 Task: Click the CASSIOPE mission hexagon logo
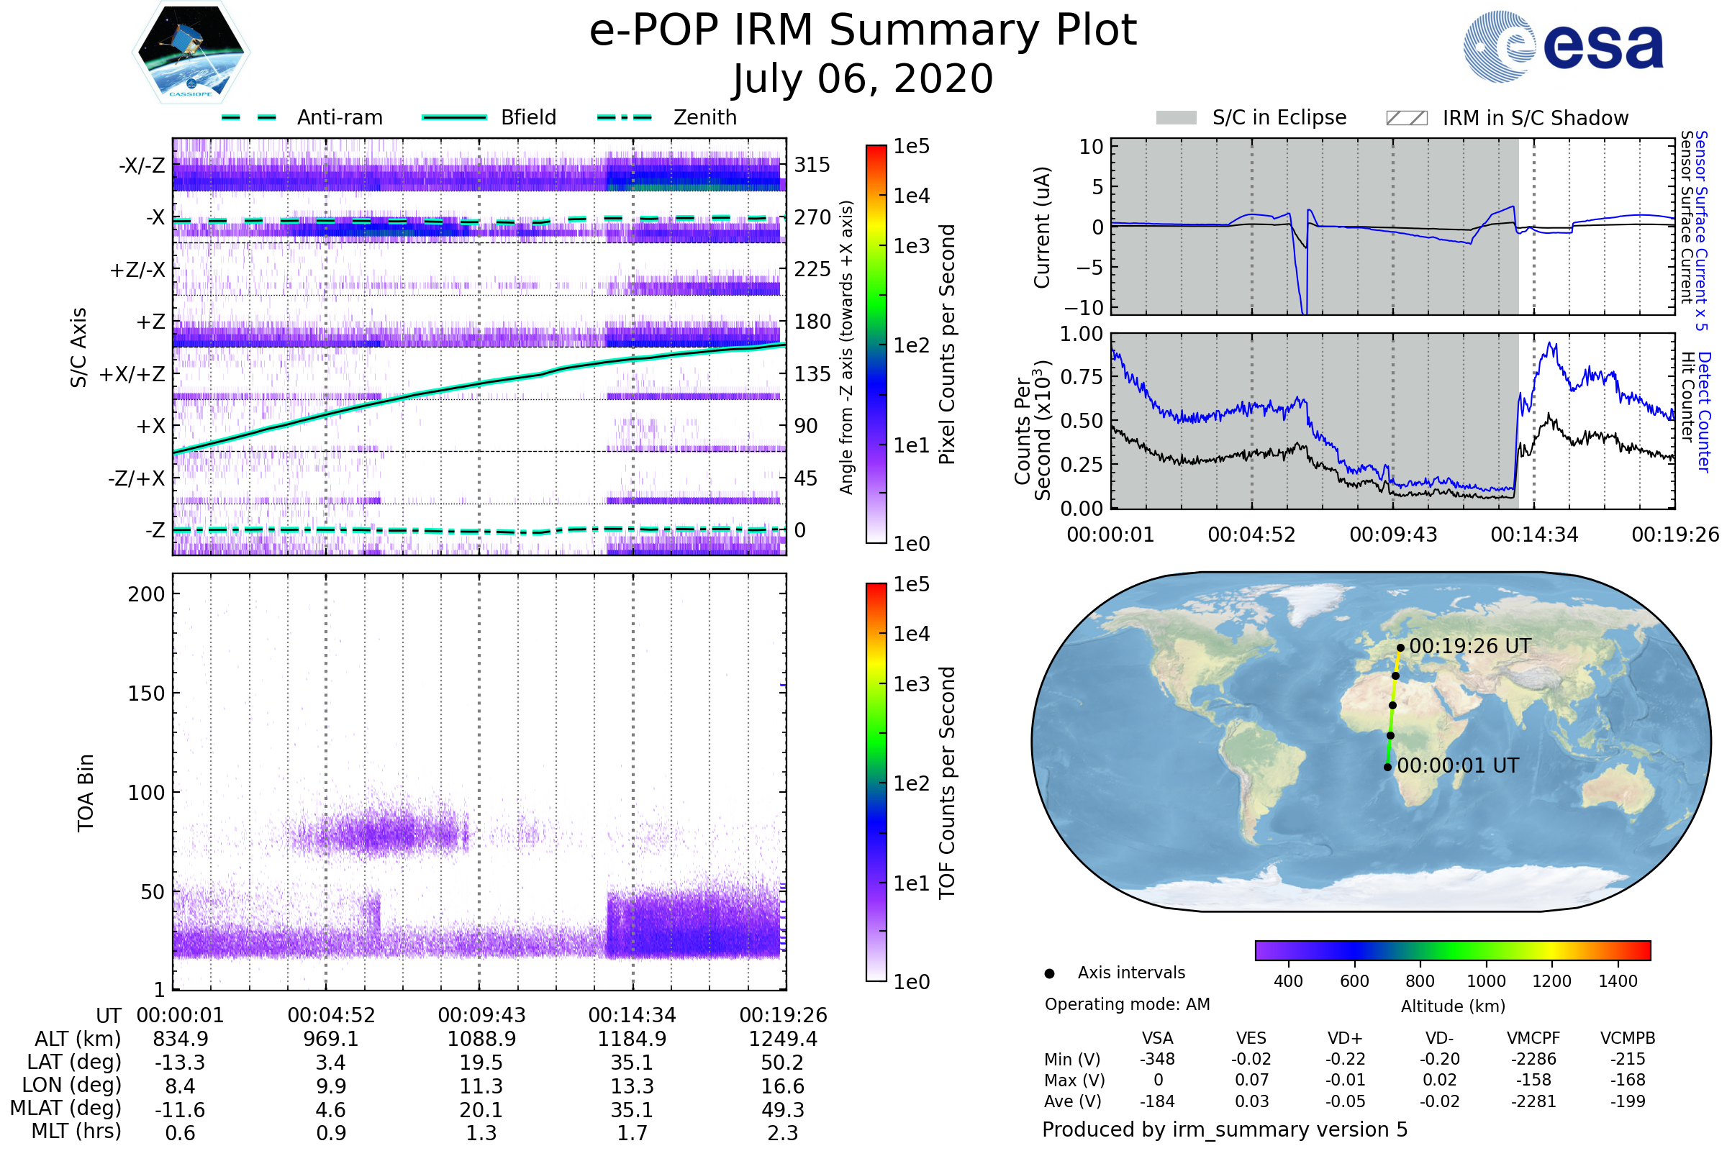point(191,53)
